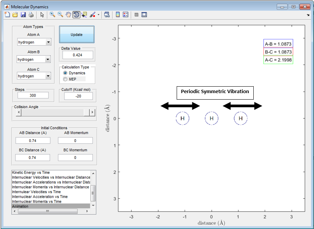Select 'Internuclear Momenta vs Internuclear Distance'
Image resolution: width=314 pixels, height=229 pixels.
[50, 187]
